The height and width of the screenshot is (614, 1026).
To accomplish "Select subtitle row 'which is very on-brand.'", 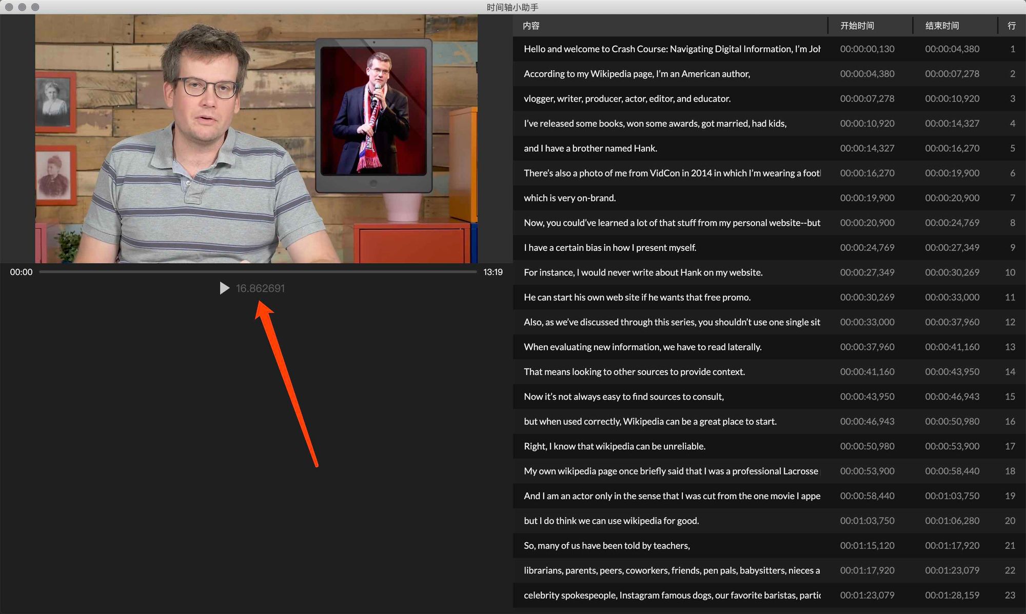I will pos(569,198).
